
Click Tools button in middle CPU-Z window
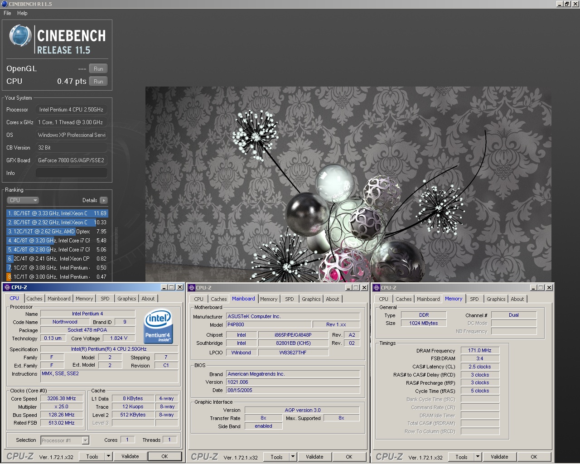point(276,457)
